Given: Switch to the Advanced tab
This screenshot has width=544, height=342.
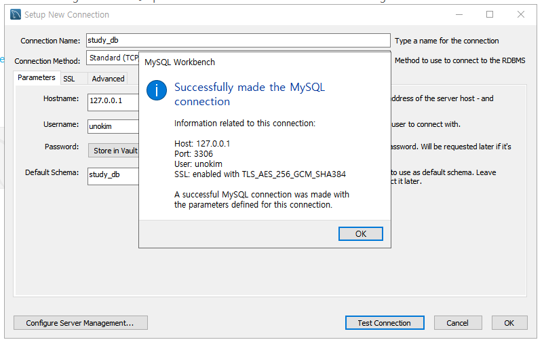Looking at the screenshot, I should (108, 79).
